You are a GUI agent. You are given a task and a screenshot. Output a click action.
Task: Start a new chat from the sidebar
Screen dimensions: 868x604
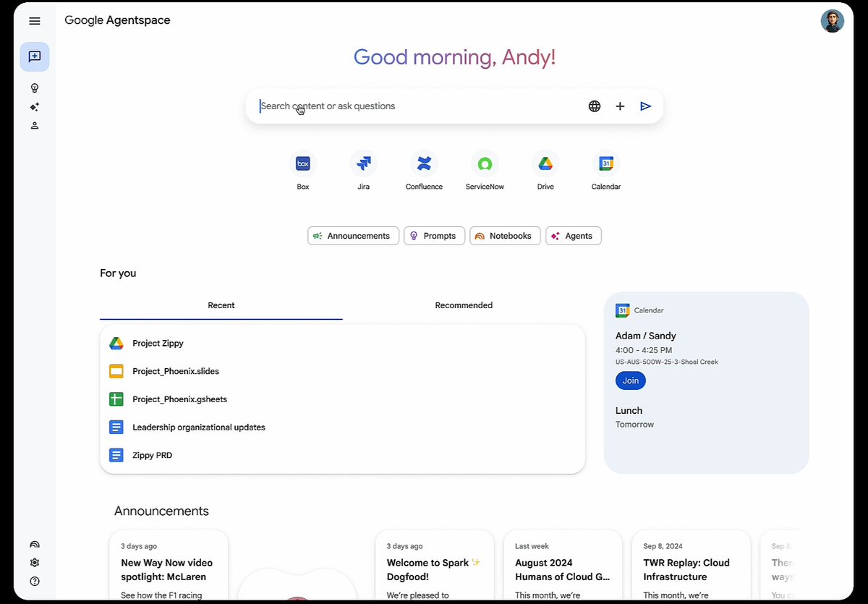[x=35, y=56]
